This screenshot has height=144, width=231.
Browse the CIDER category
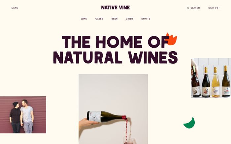click(x=129, y=19)
